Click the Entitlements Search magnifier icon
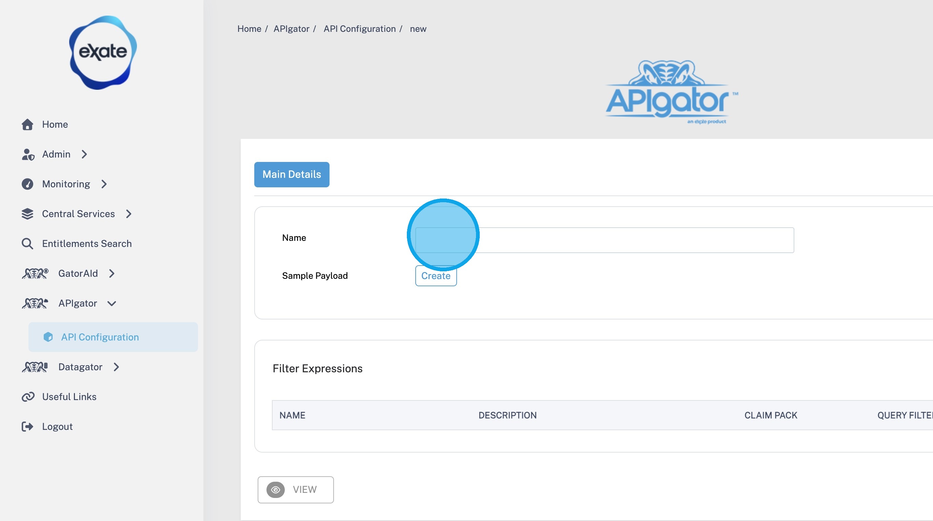This screenshot has height=521, width=933. [x=27, y=244]
